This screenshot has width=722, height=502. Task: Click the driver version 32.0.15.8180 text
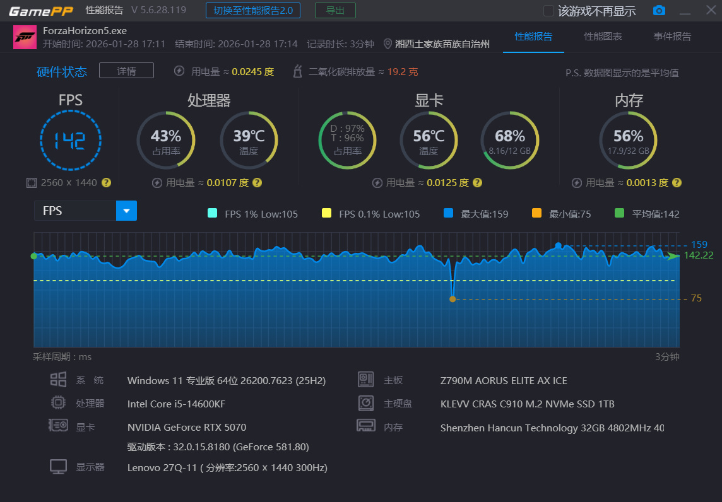pos(218,447)
